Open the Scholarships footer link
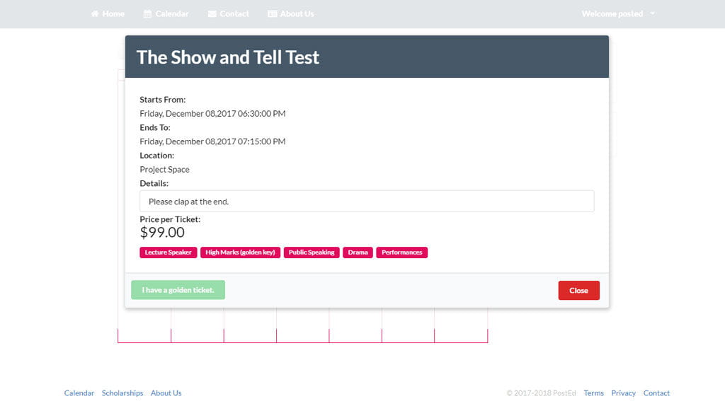Viewport: 725px width, 401px height. tap(122, 393)
